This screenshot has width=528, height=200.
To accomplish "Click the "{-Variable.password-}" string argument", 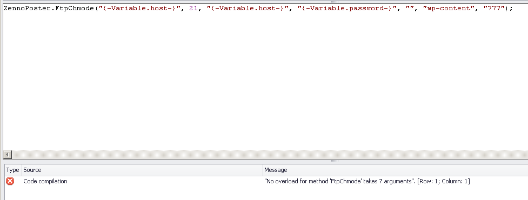I will 347,9.
